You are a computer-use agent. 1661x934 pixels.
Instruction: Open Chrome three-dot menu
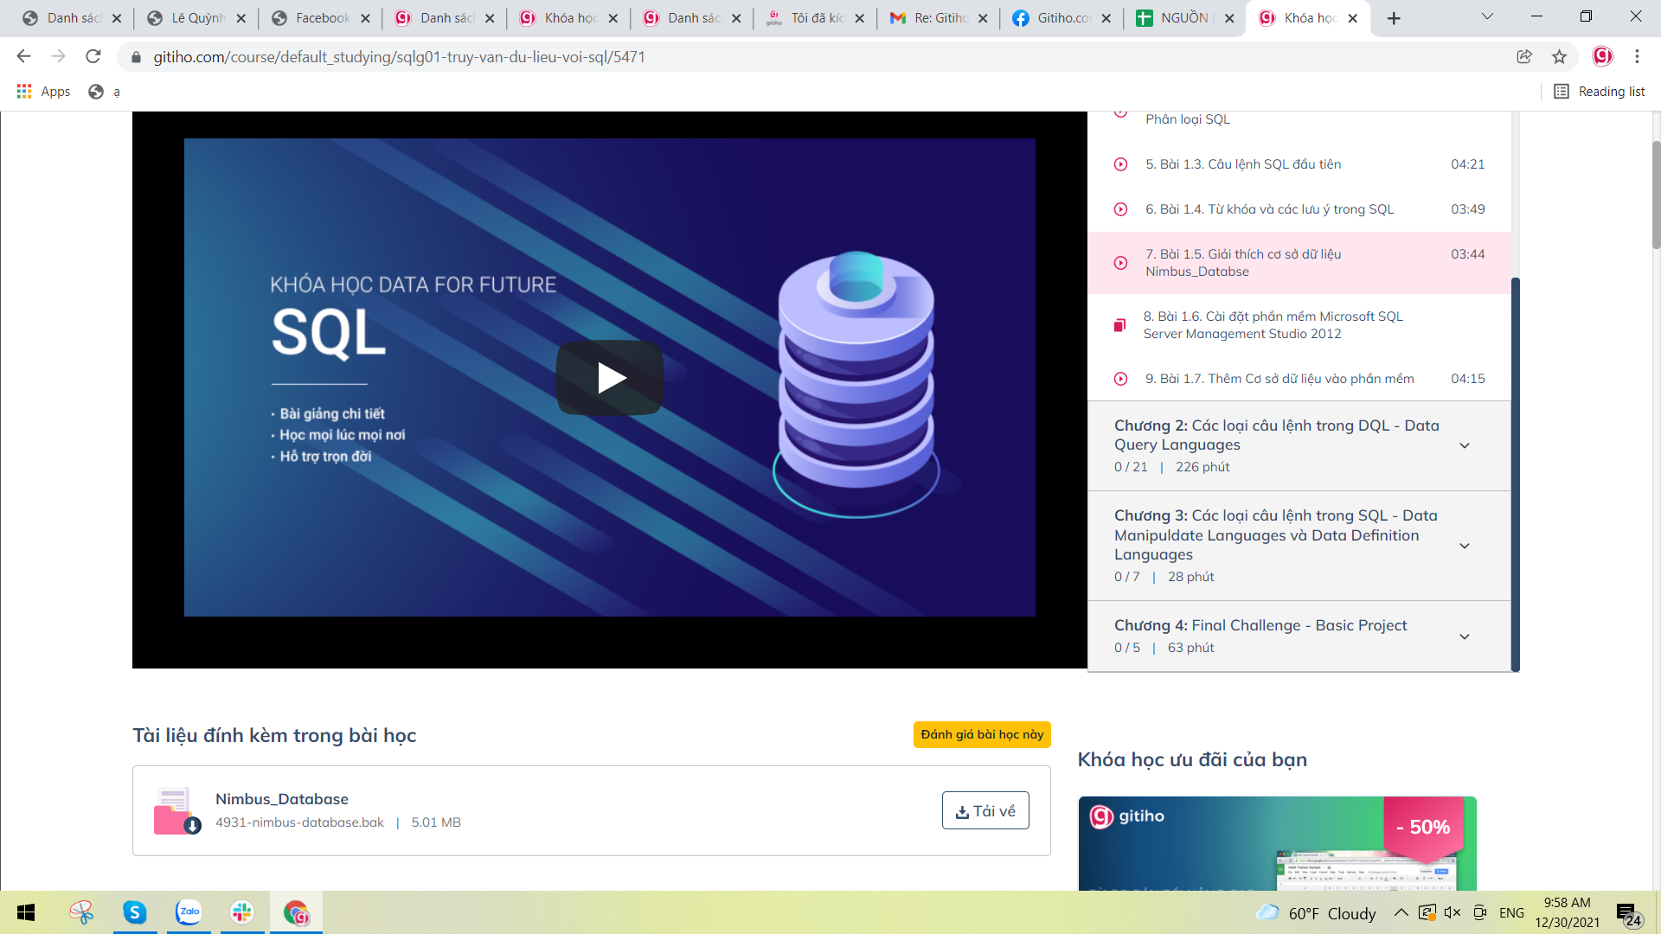tap(1637, 56)
